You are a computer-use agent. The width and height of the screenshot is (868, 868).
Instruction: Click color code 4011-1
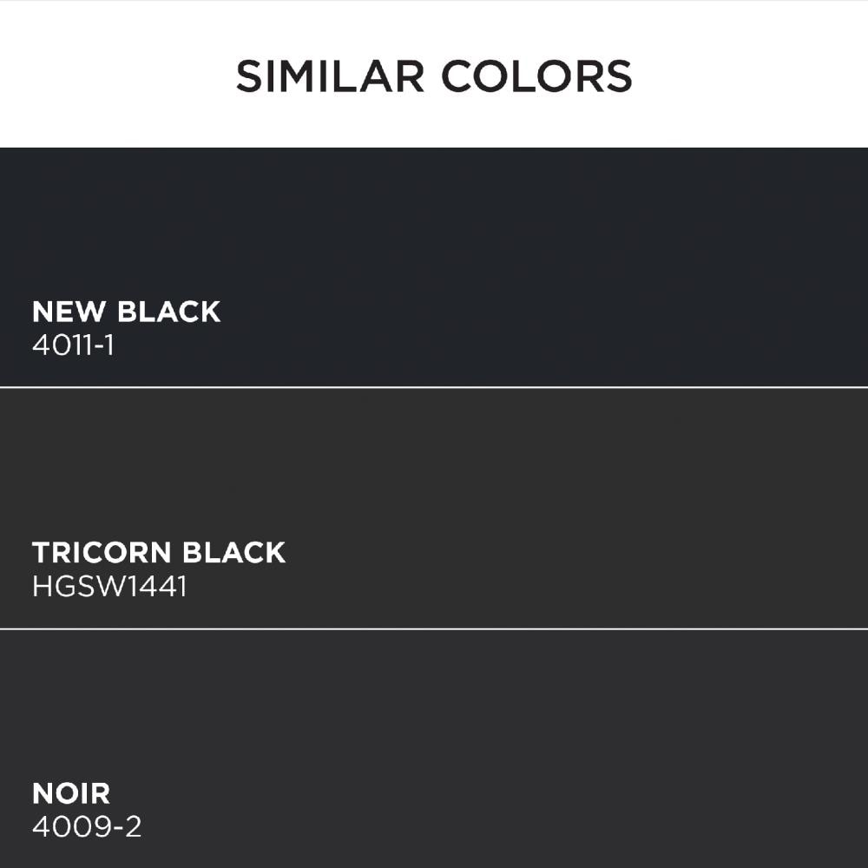point(73,345)
